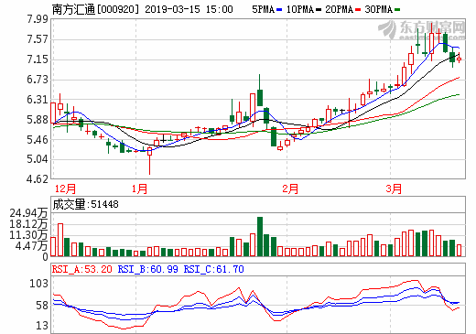Click the 4.62 price axis label
The image size is (476, 334).
pyautogui.click(x=38, y=179)
